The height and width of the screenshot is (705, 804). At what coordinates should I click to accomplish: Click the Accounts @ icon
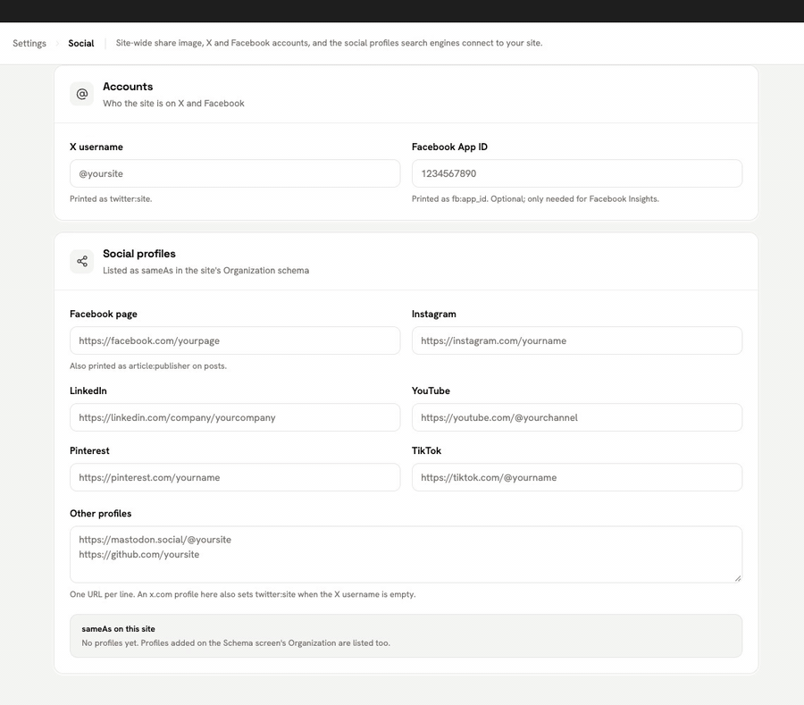coord(82,94)
